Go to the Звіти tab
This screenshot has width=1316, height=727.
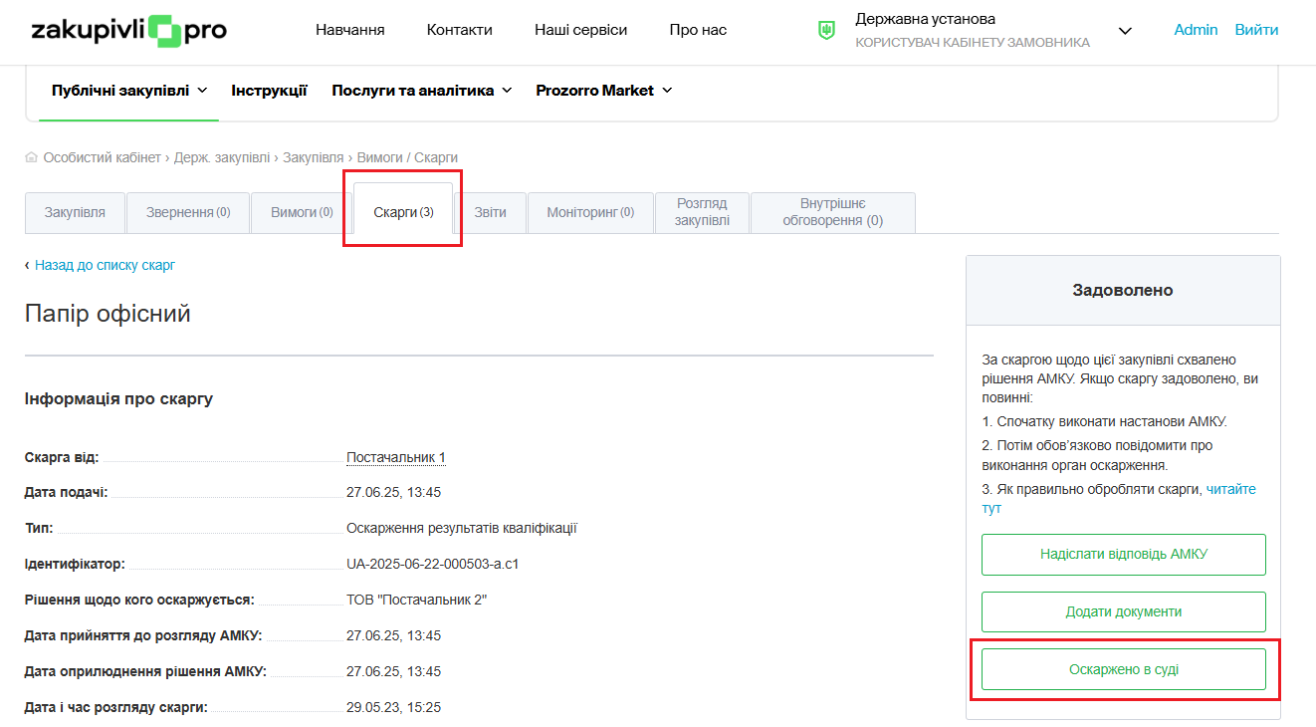coord(490,212)
